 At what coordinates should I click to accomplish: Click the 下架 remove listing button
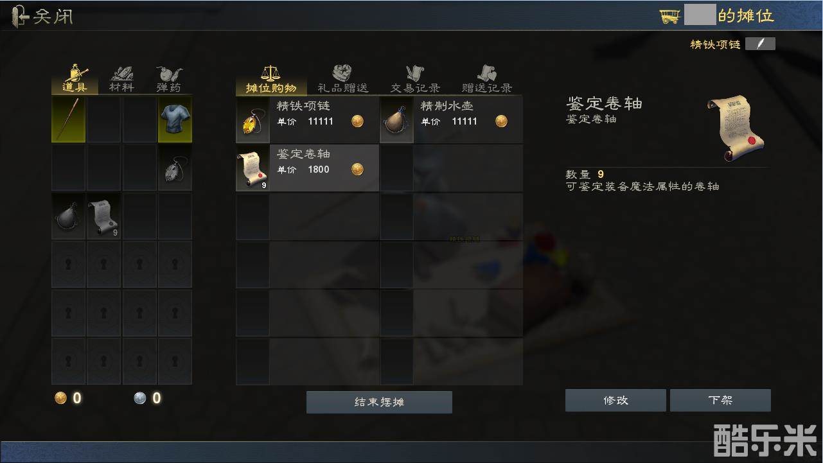point(720,400)
